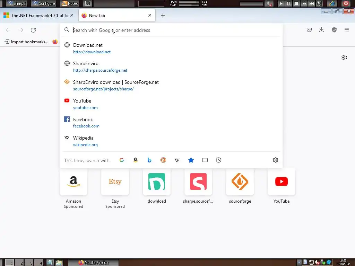
Task: Reload the current page
Action: (x=33, y=30)
